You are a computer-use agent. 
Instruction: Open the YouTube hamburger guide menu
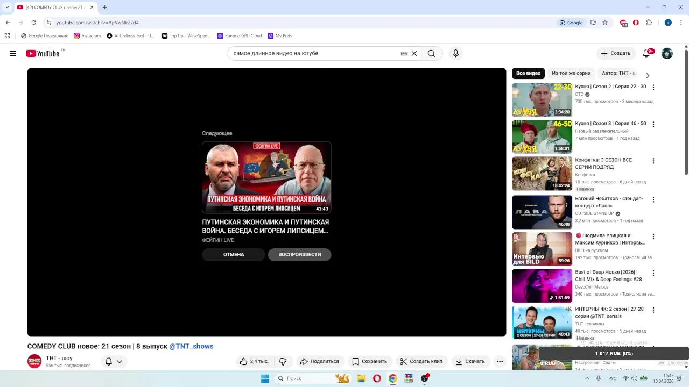click(x=13, y=53)
